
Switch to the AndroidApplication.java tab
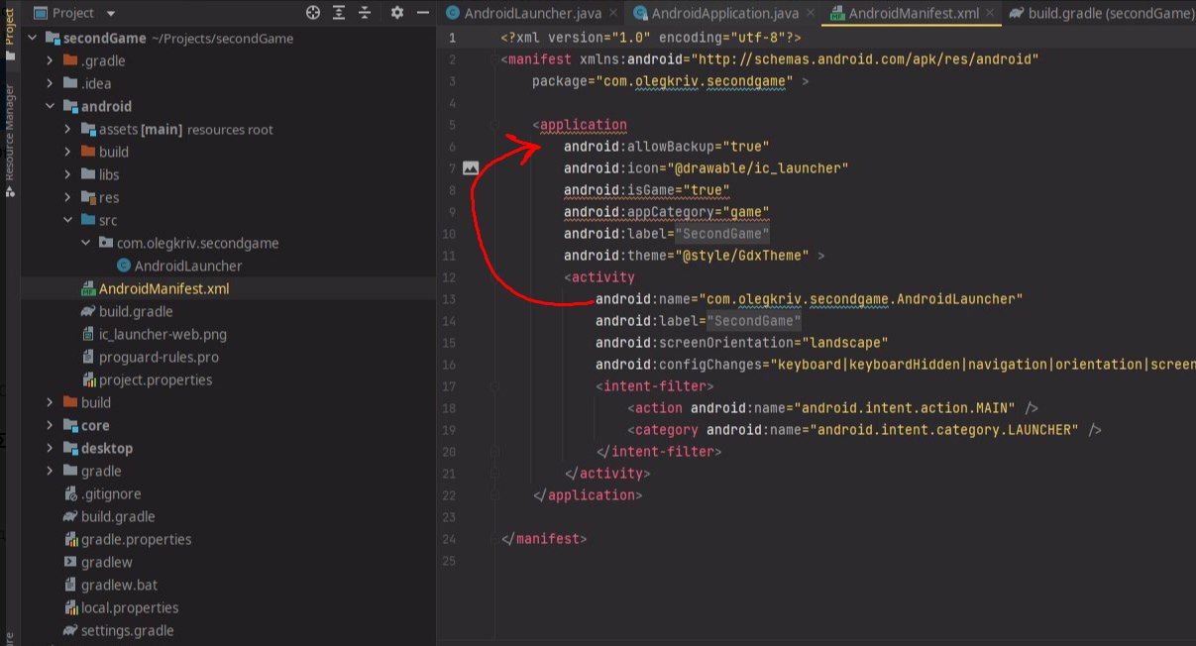pyautogui.click(x=724, y=14)
